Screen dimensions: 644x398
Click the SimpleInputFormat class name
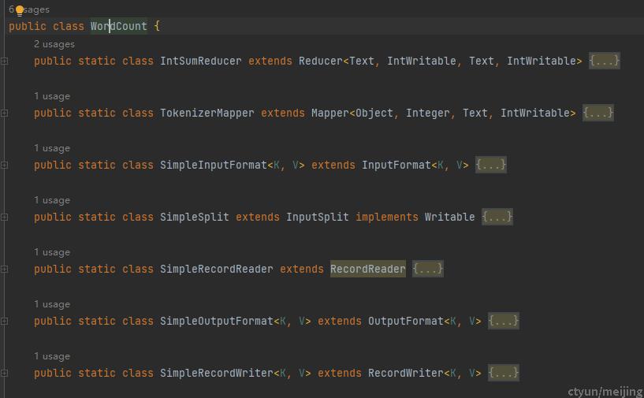coord(214,166)
